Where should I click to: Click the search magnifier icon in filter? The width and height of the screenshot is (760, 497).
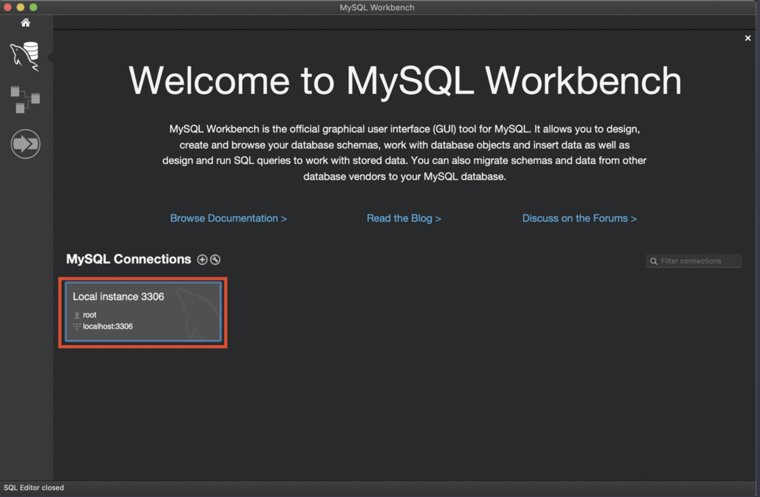[x=654, y=261]
